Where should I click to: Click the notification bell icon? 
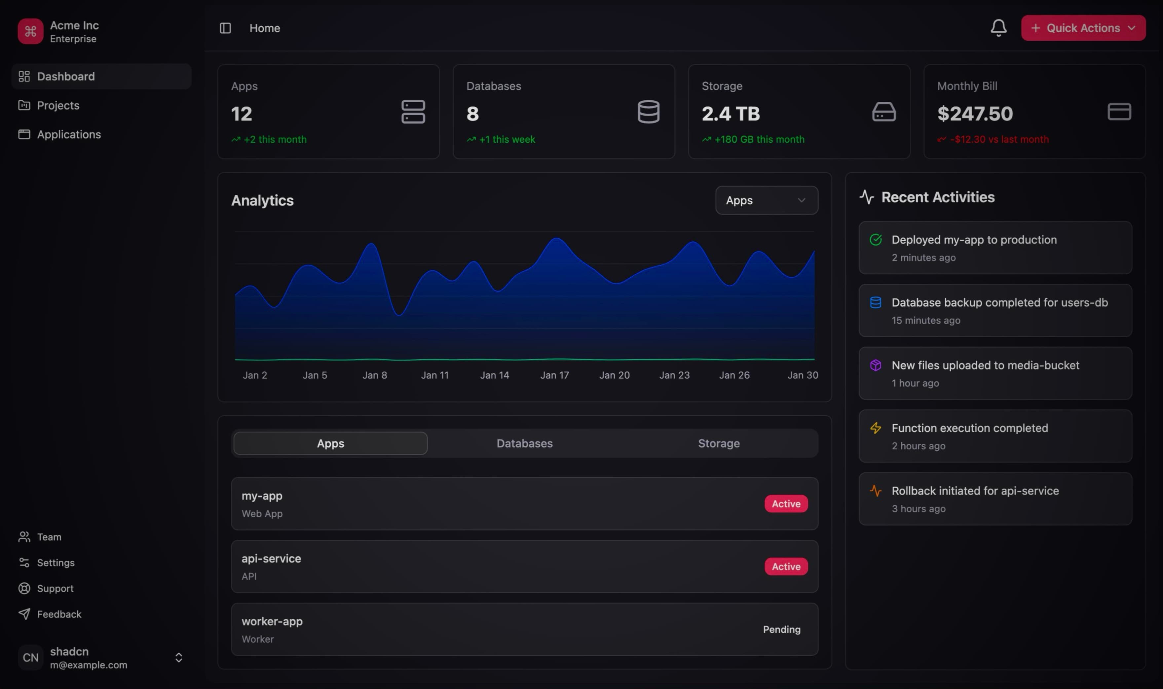pyautogui.click(x=998, y=28)
